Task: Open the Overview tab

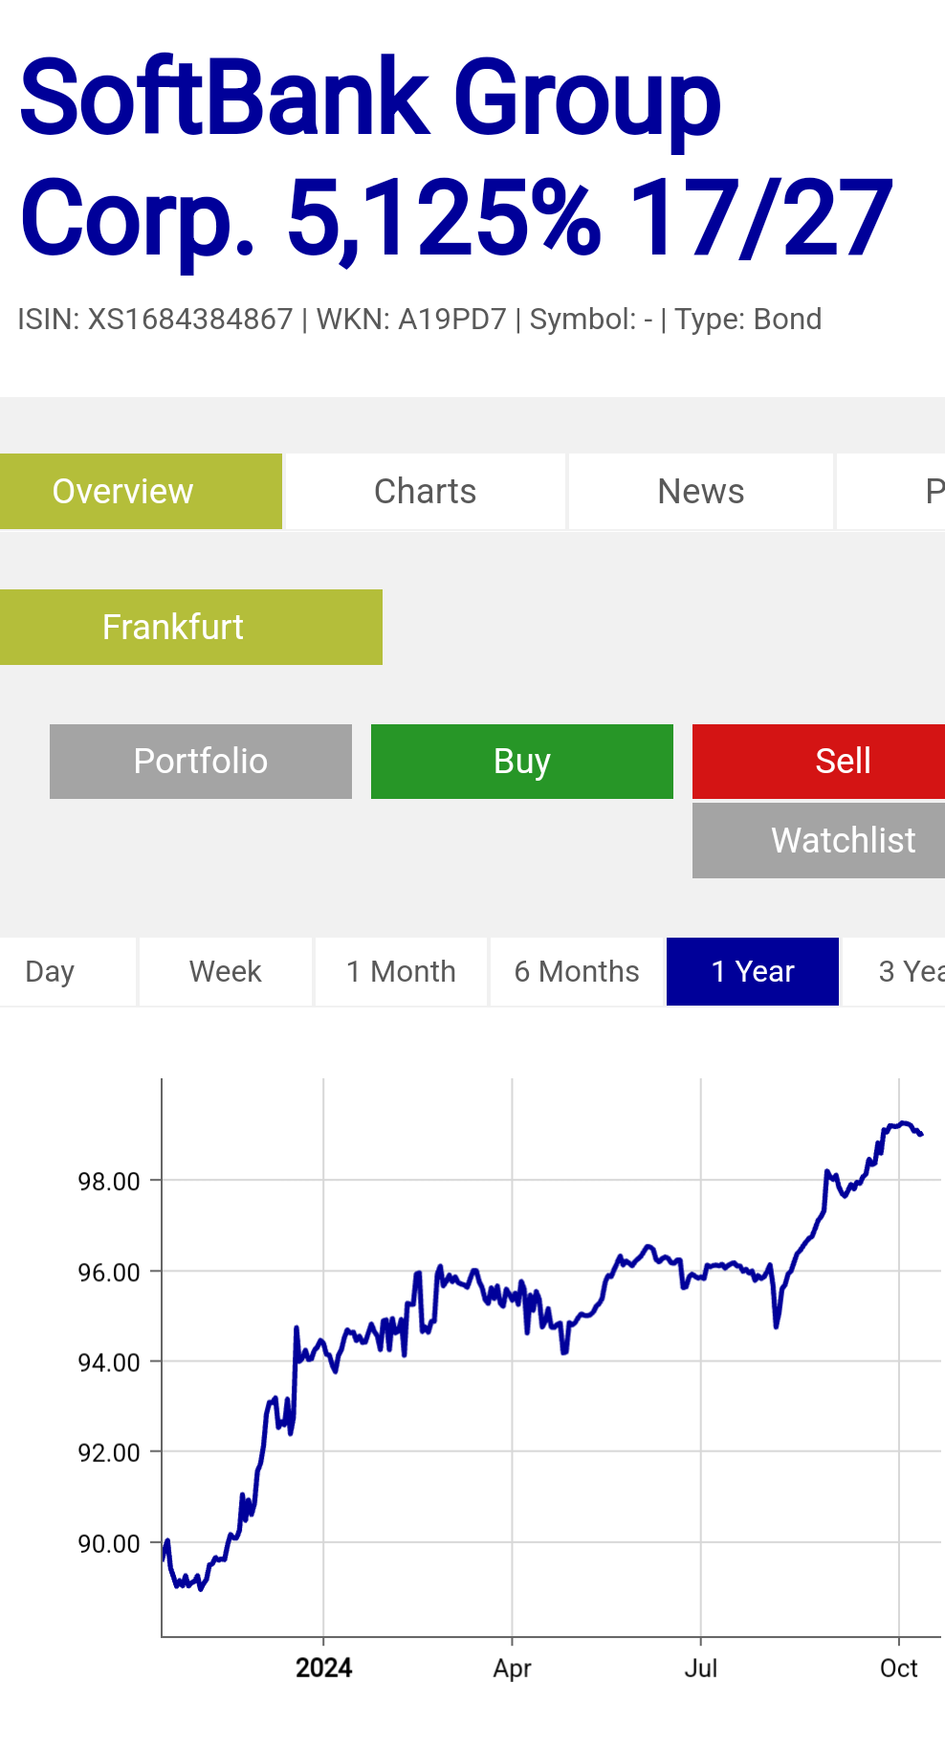Action: click(141, 491)
